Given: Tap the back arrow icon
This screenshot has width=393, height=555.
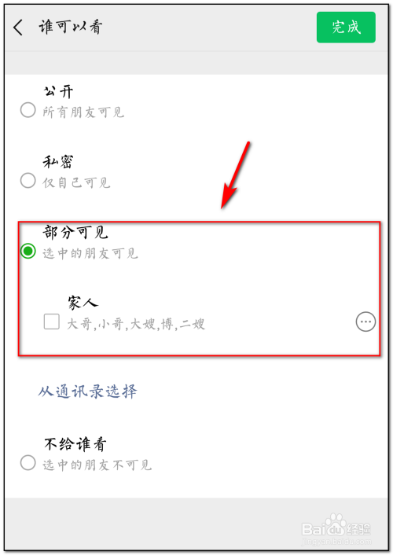Looking at the screenshot, I should click(18, 28).
